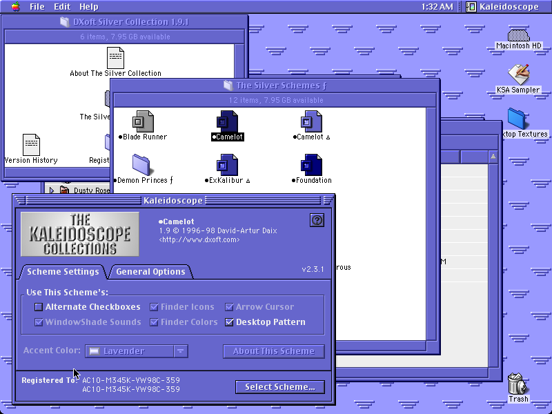Select the Foundation scheme icon

click(x=312, y=165)
